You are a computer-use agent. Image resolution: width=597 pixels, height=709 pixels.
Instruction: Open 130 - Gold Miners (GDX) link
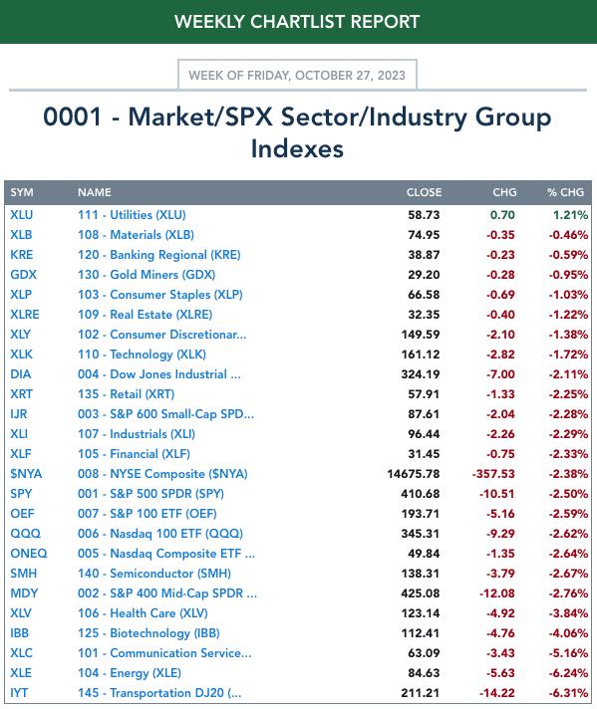147,275
